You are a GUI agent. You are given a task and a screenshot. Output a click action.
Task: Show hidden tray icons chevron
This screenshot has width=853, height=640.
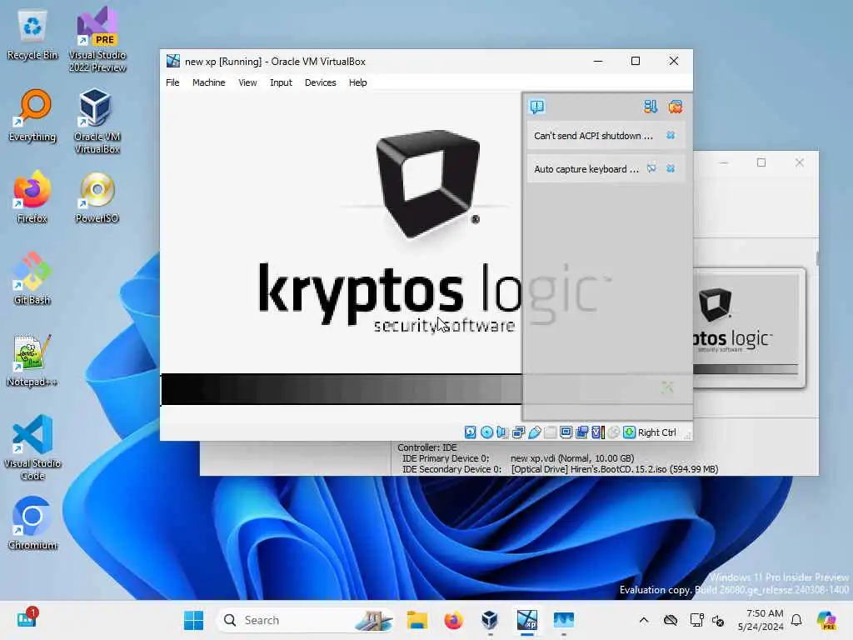click(644, 620)
